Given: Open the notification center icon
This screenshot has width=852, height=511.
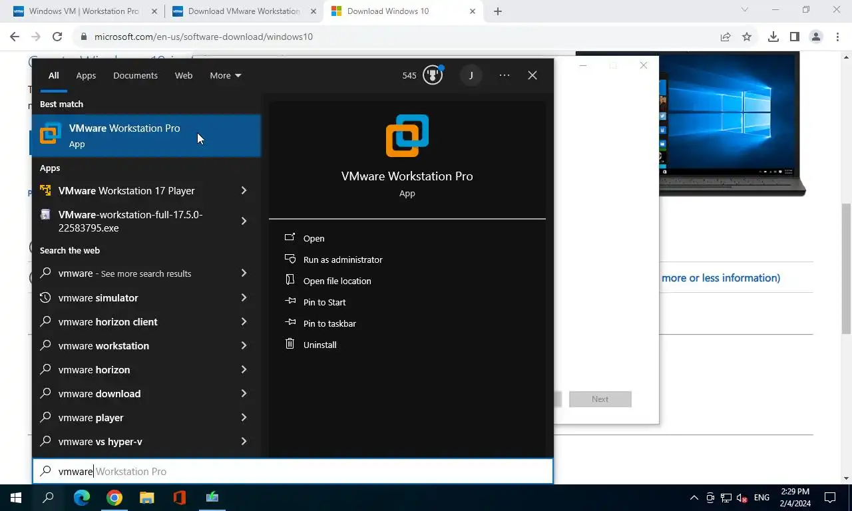Looking at the screenshot, I should [830, 498].
